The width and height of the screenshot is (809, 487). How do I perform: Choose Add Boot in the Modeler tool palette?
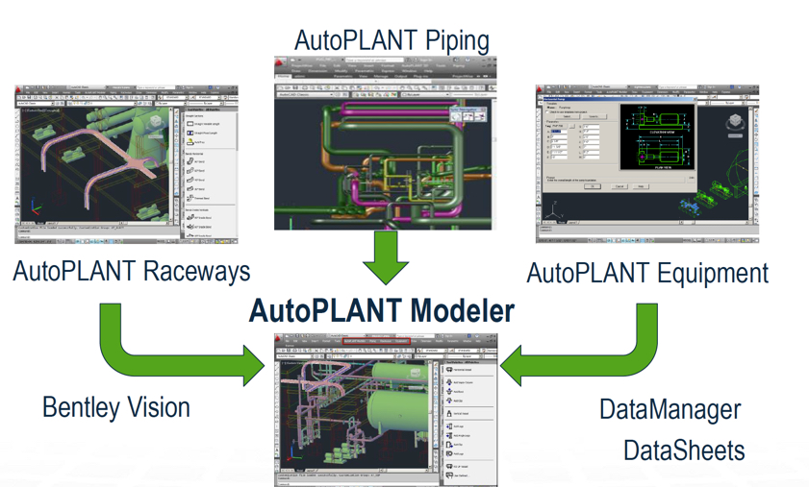click(x=455, y=391)
